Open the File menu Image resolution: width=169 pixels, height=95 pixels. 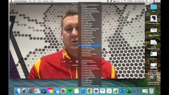pyautogui.click(x=30, y=1)
